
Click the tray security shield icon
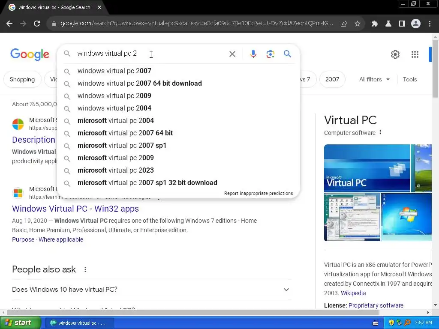391,323
